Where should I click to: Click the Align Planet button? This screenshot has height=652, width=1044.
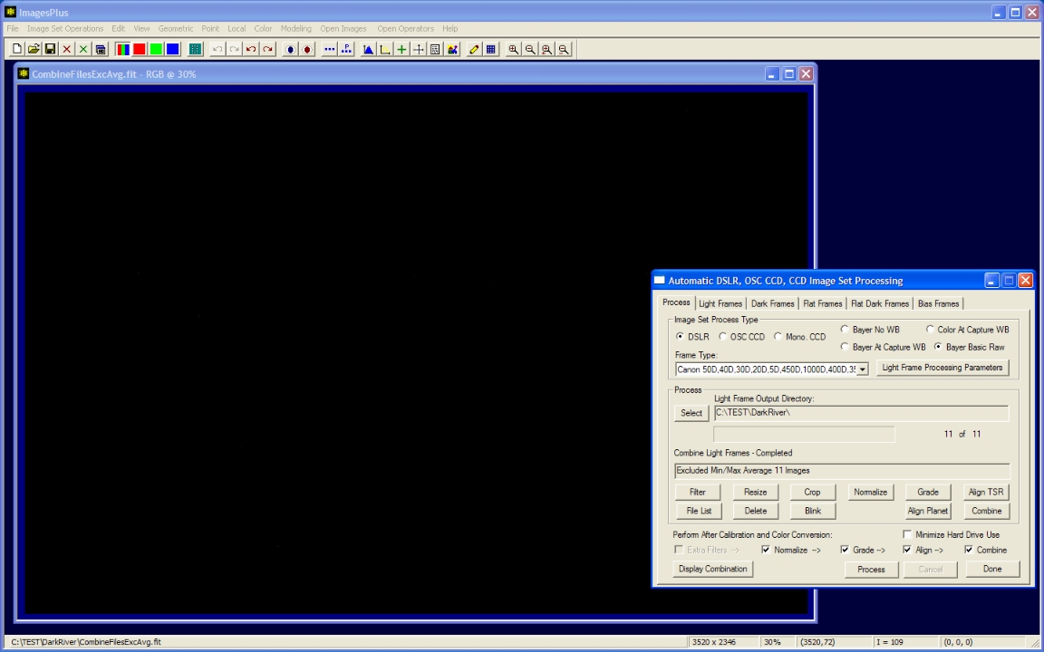click(927, 511)
